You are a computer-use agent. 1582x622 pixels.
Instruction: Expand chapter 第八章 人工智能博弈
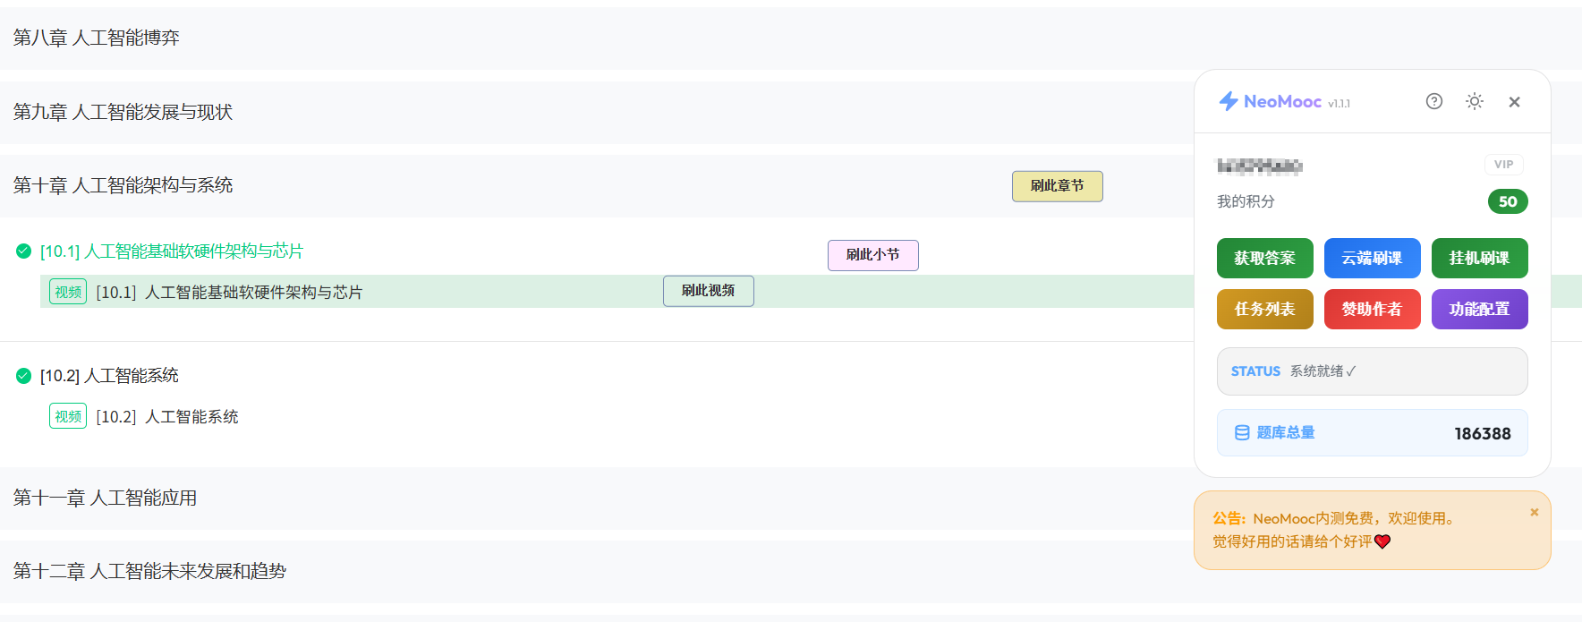coord(97,38)
